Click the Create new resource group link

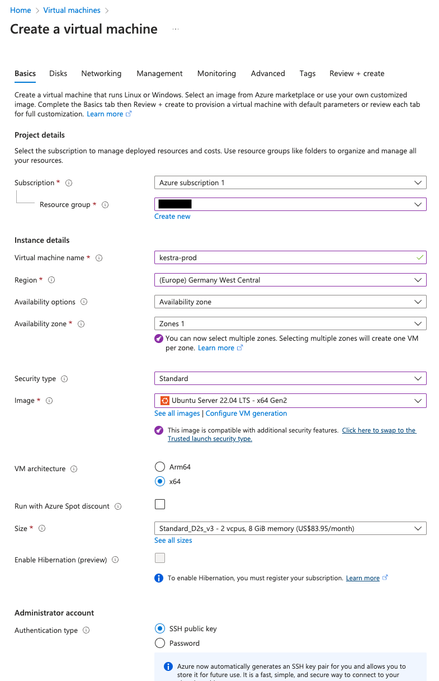coord(172,217)
